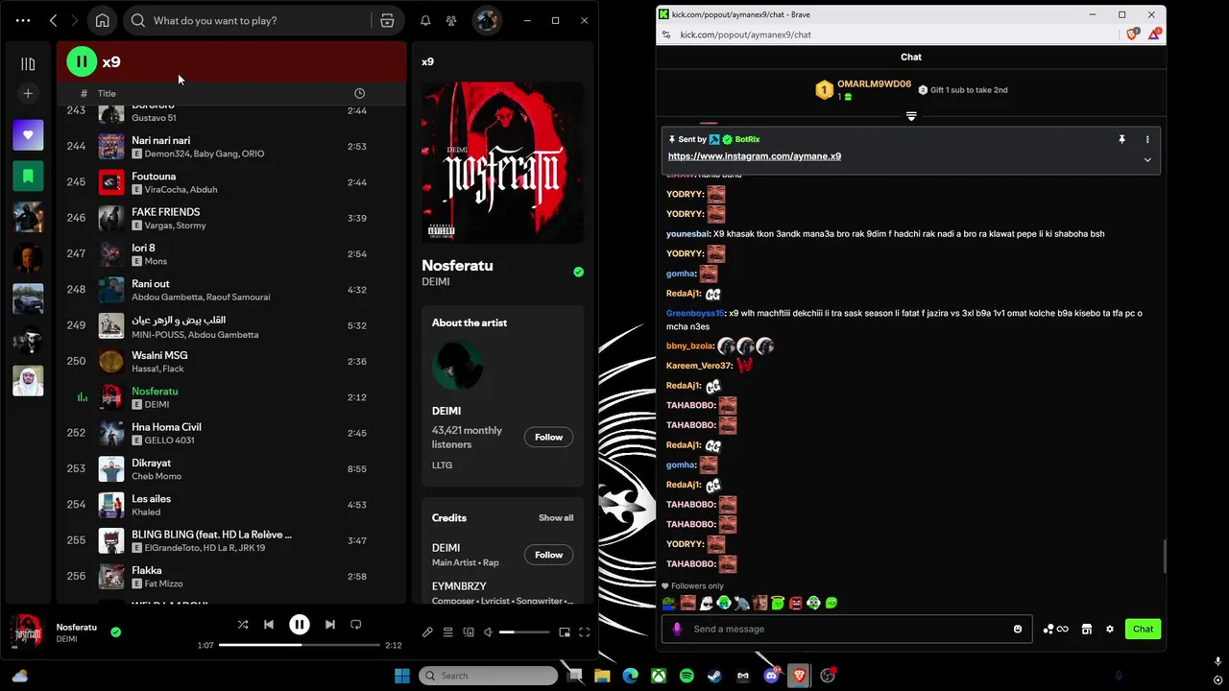This screenshot has height=691, width=1229.
Task: Open the Brave Rewards triangle icon
Action: click(1156, 35)
